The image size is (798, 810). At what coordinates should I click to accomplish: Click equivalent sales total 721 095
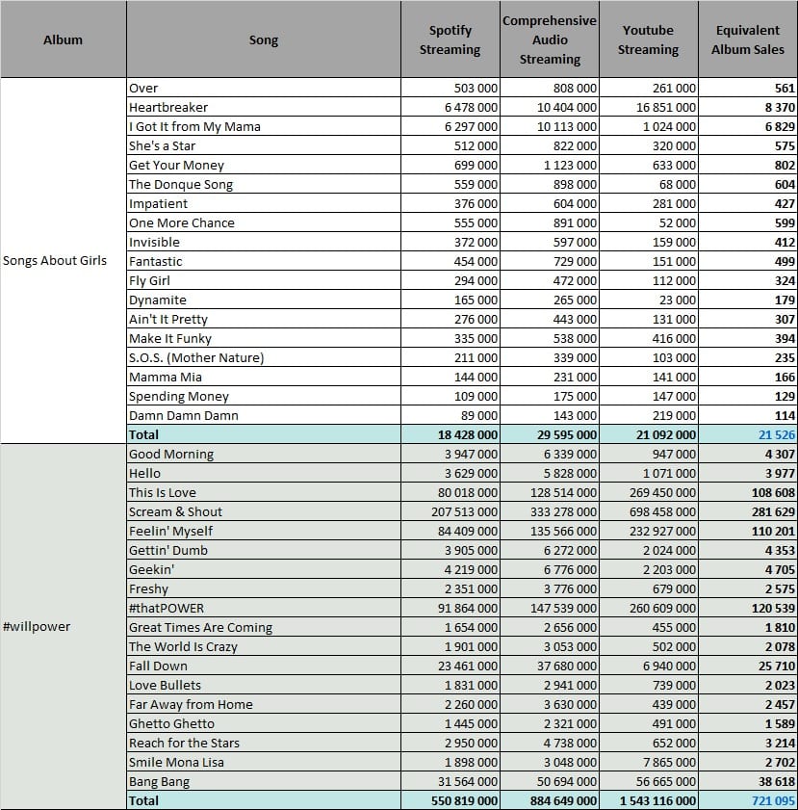click(747, 800)
